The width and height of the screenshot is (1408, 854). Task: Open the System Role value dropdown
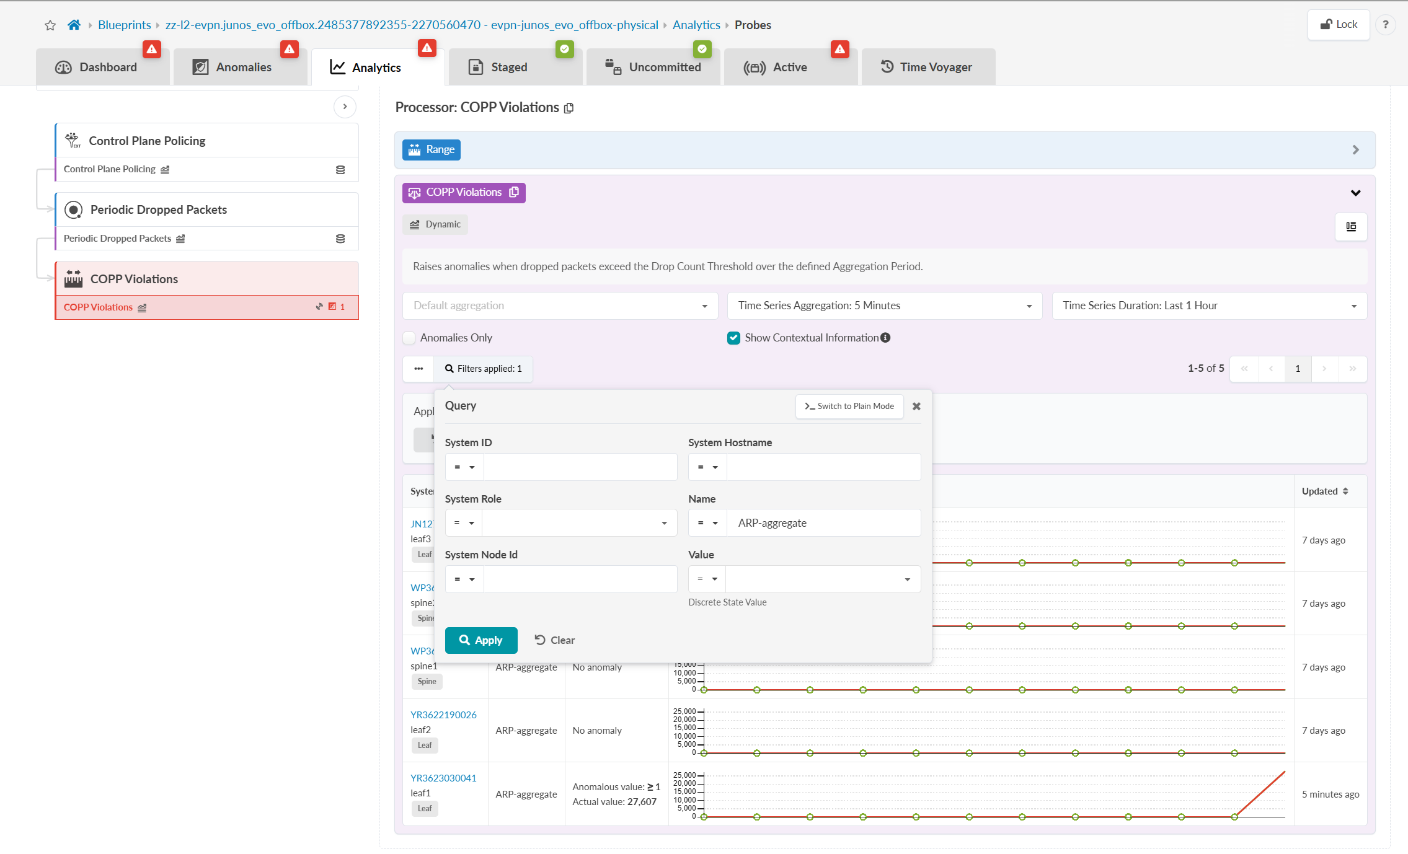pos(579,523)
